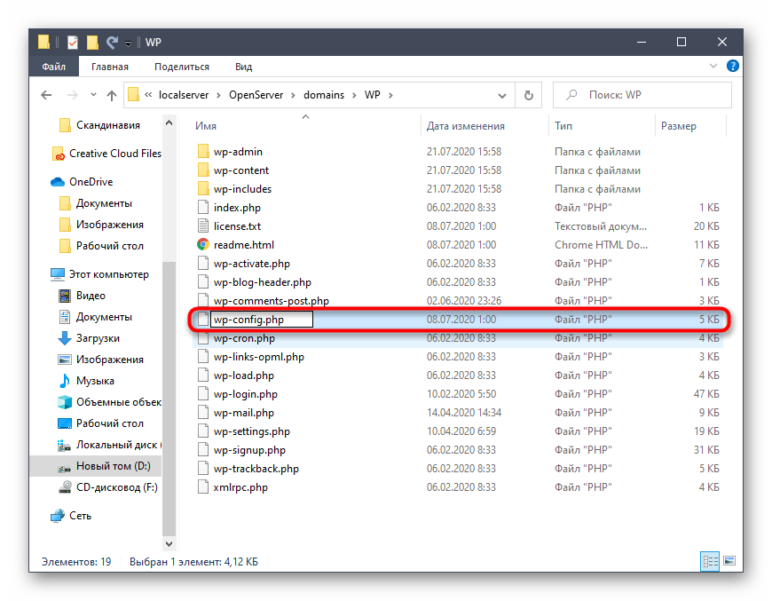Sort files by clicking the Размер column header
The width and height of the screenshot is (772, 601).
tap(678, 126)
